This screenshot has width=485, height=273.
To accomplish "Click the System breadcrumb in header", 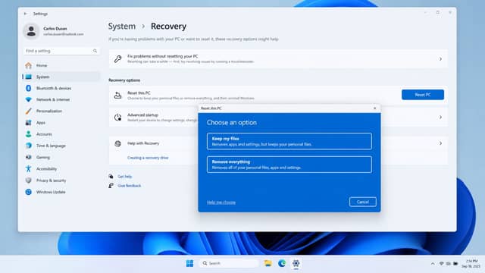I will tap(121, 27).
